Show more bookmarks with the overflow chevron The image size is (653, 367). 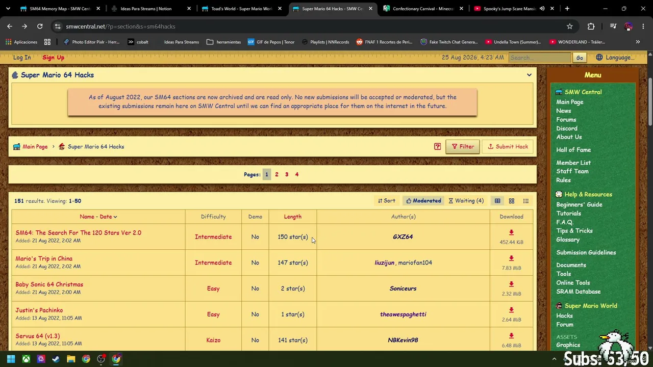(x=638, y=42)
